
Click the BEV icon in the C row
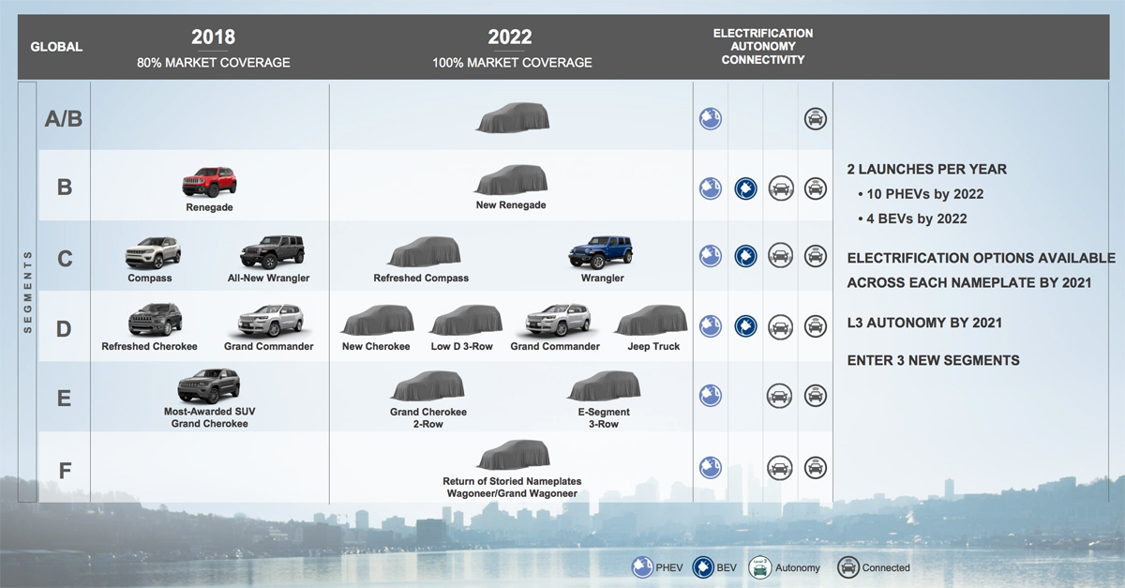[745, 256]
